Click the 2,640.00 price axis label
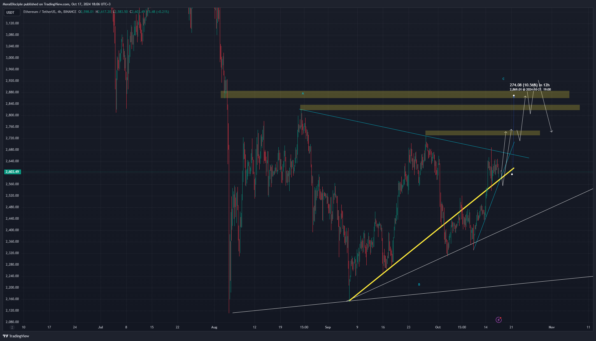This screenshot has height=341, width=596. 12,161
